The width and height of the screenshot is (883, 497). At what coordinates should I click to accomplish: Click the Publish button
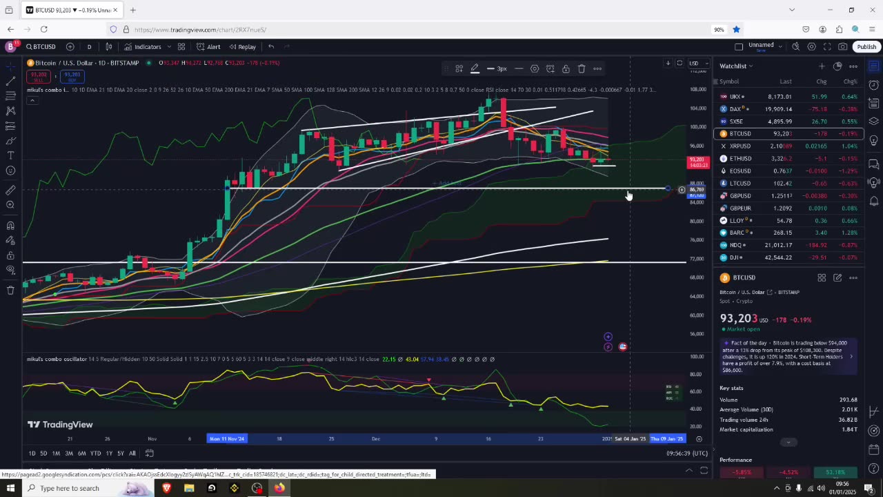[866, 47]
